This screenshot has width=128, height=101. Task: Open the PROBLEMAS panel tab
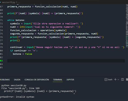pyautogui.click(x=5, y=80)
